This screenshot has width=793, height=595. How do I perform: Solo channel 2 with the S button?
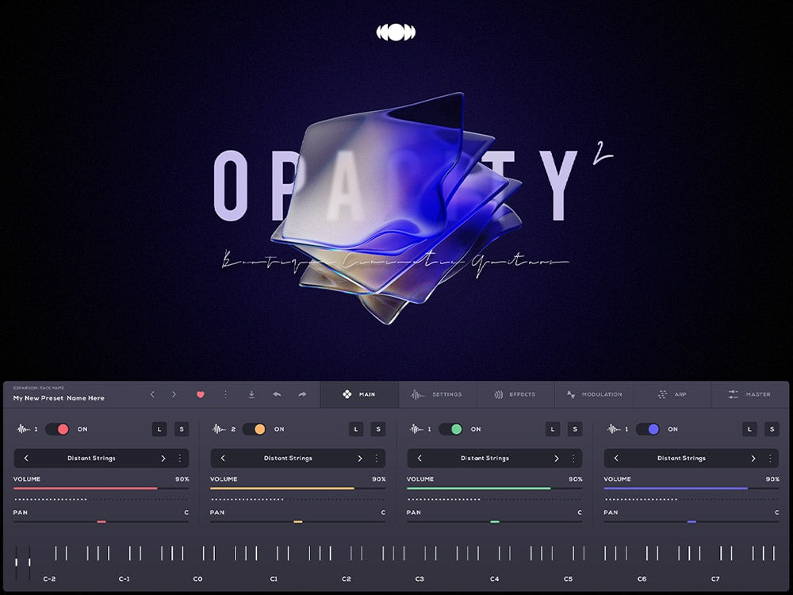[379, 428]
